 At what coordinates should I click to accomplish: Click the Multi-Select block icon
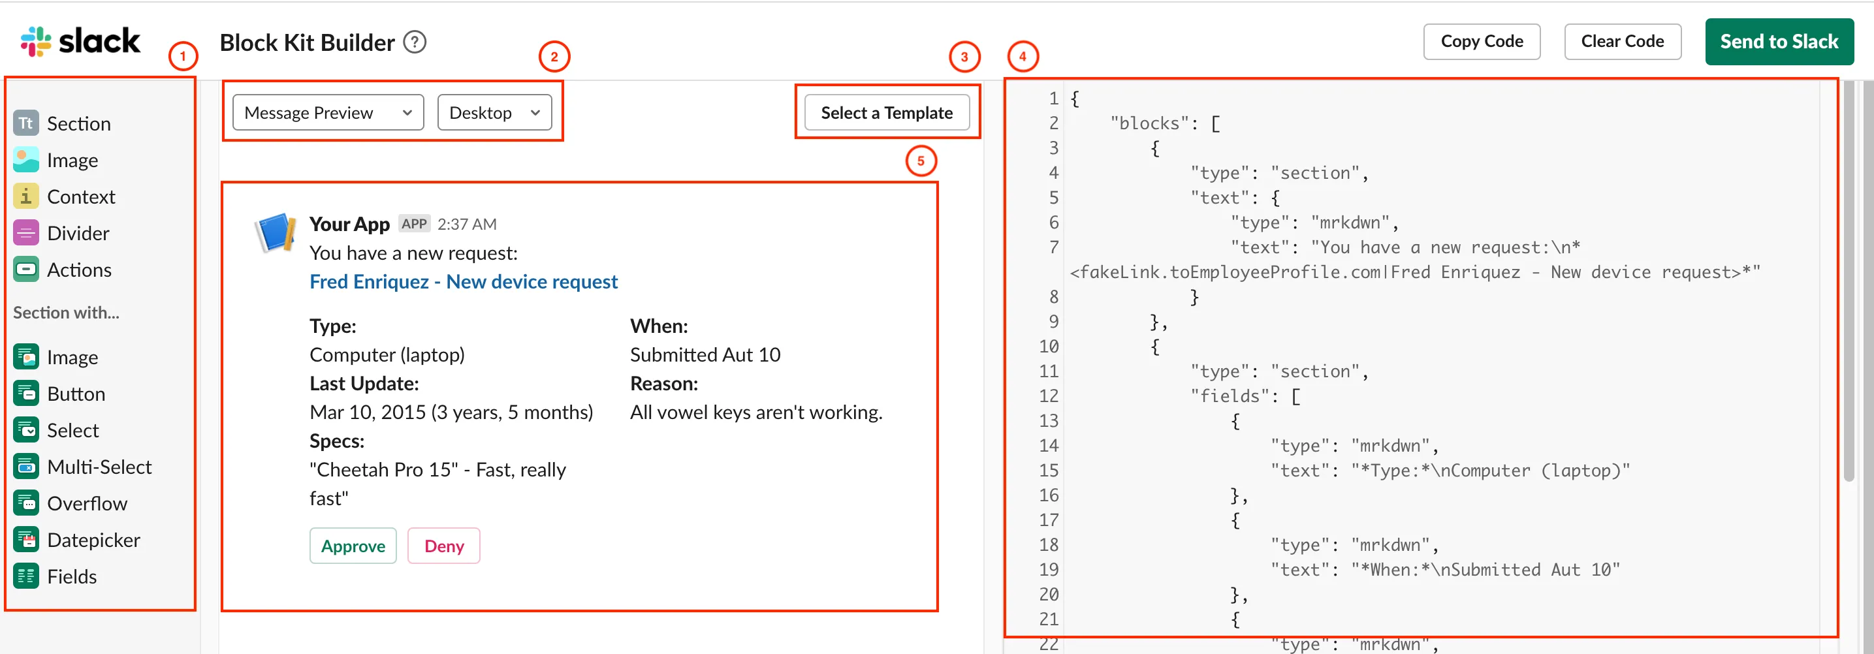pos(25,466)
